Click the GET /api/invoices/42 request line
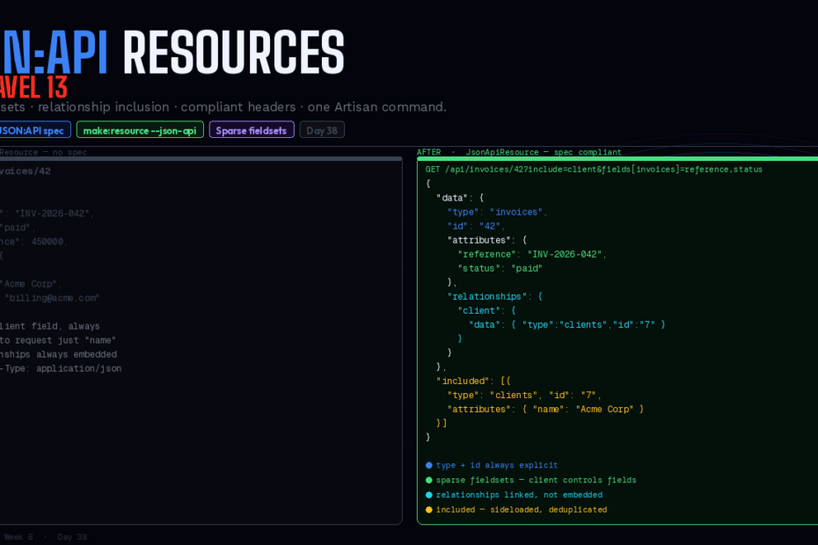 pyautogui.click(x=594, y=169)
